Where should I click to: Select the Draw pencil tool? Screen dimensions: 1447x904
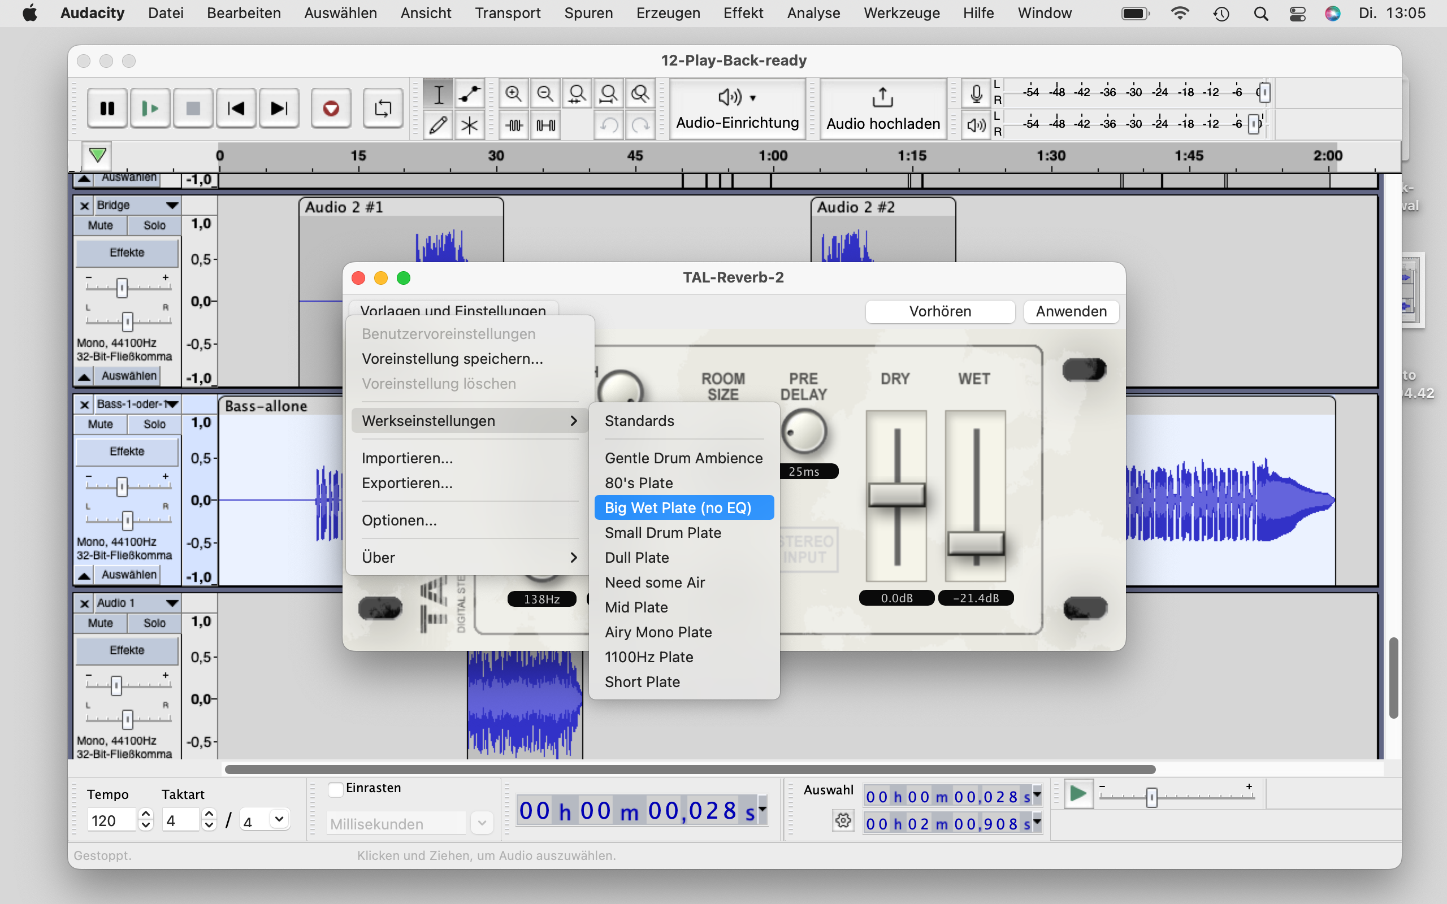coord(437,125)
